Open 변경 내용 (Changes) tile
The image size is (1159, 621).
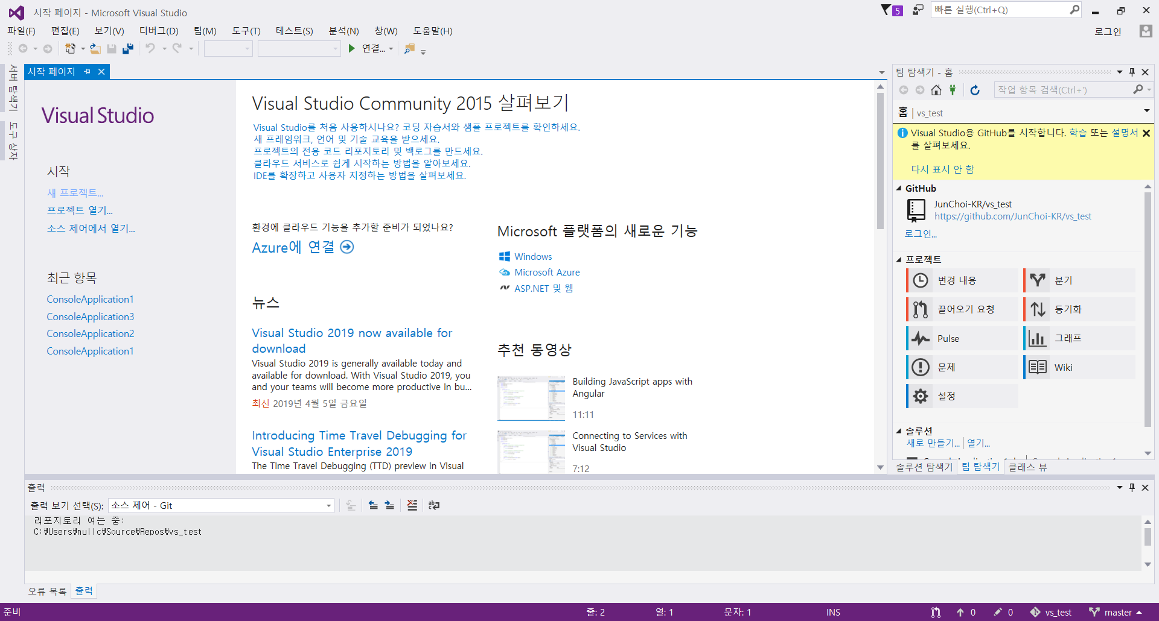click(962, 280)
